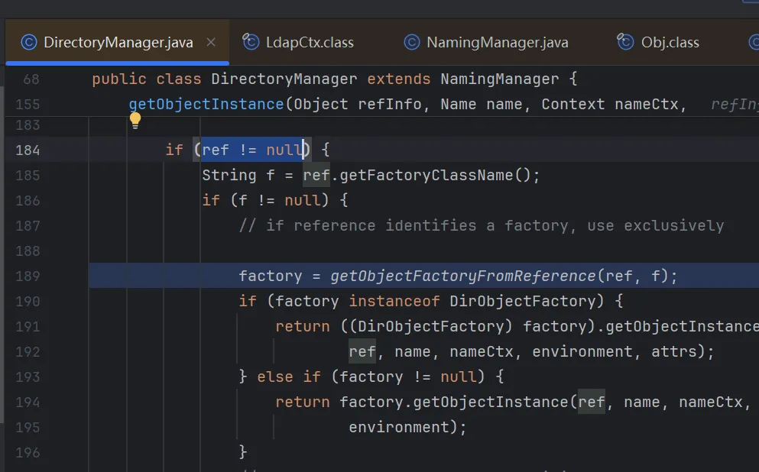Click the NamingManager superclass name in declaration
This screenshot has width=759, height=472.
coord(500,79)
